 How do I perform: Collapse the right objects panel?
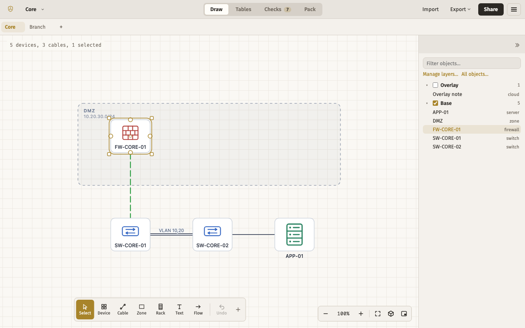pos(517,45)
